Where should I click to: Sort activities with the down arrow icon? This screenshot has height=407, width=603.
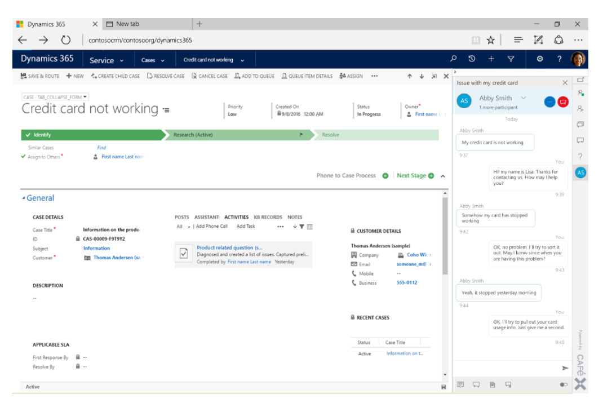295,227
